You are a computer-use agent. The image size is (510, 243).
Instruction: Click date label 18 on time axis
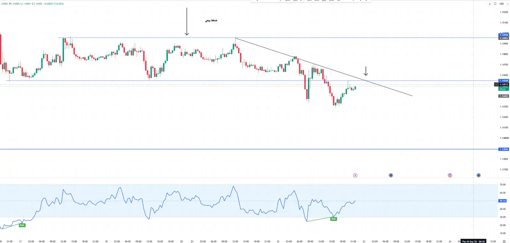[106, 241]
